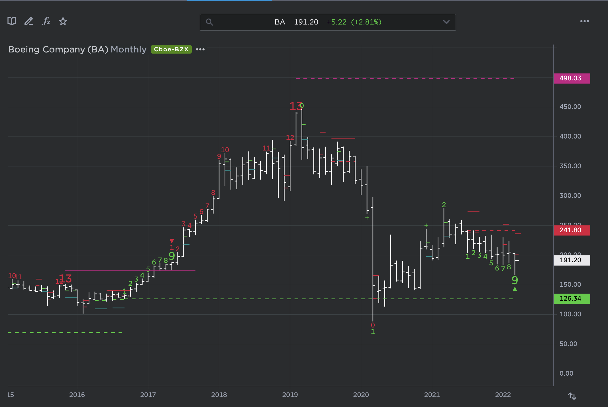Open the fx studies icon
This screenshot has width=608, height=407.
coord(46,21)
